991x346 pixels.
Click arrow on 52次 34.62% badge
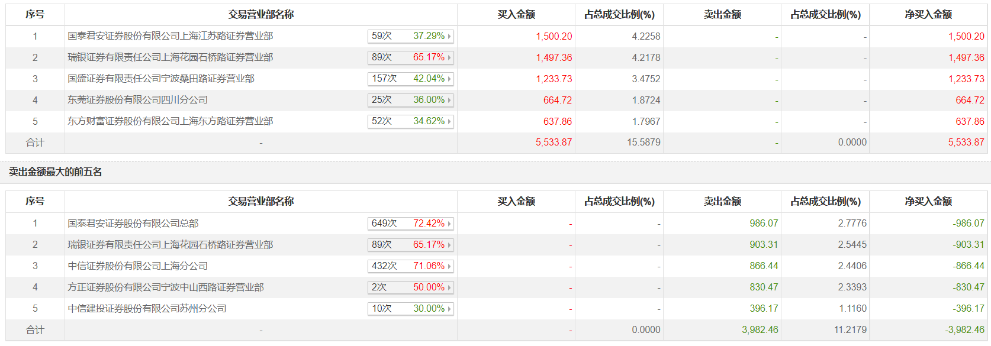click(x=449, y=121)
